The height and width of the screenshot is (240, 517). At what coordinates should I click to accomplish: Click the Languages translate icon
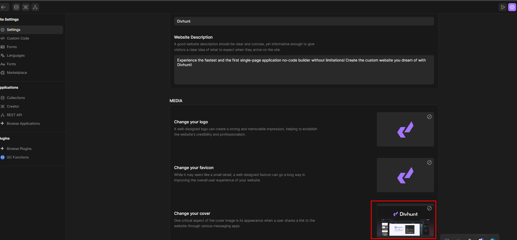3,55
